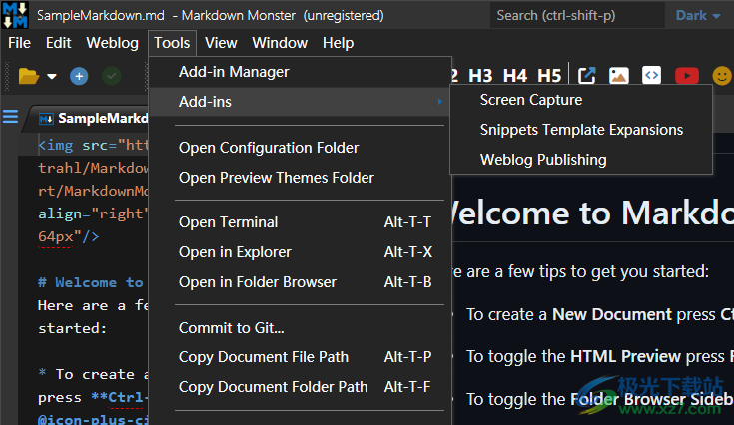
Task: Click 'New Document' text in preview pane
Action: point(612,314)
